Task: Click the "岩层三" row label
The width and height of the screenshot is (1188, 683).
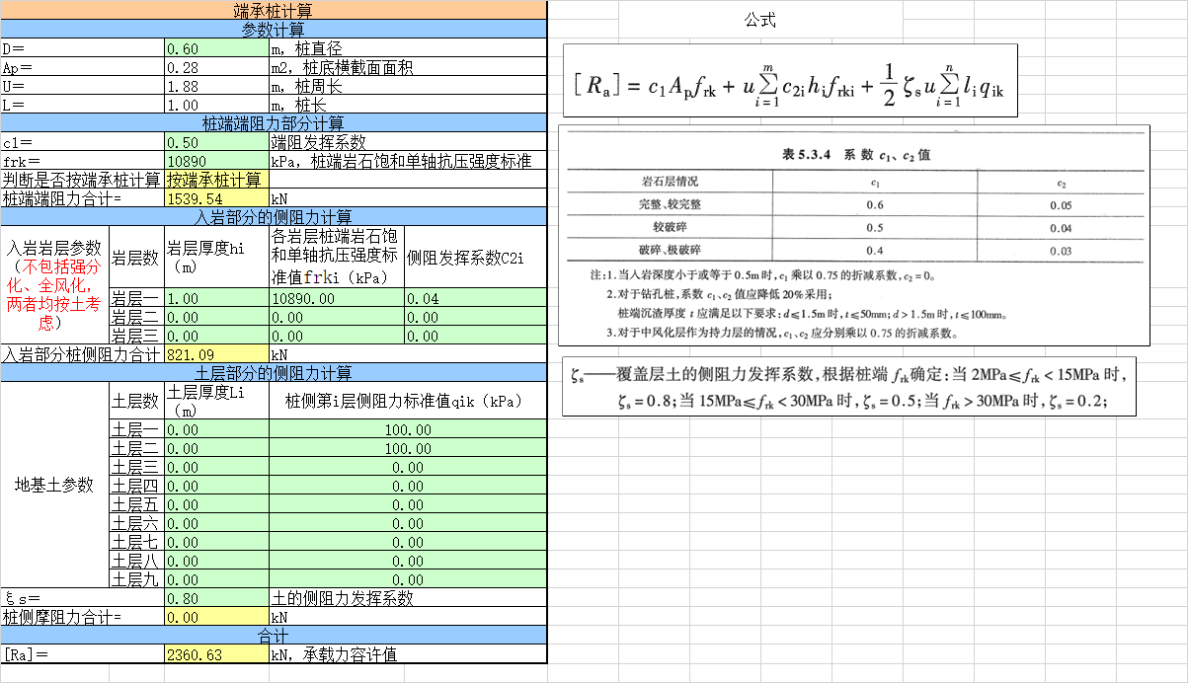Action: pos(137,336)
